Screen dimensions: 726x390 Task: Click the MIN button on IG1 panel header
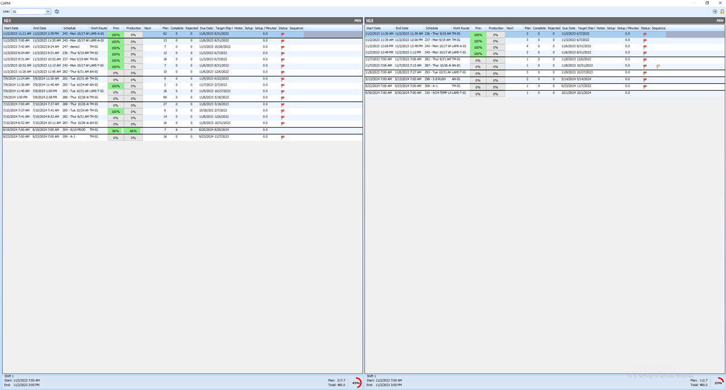click(x=357, y=21)
